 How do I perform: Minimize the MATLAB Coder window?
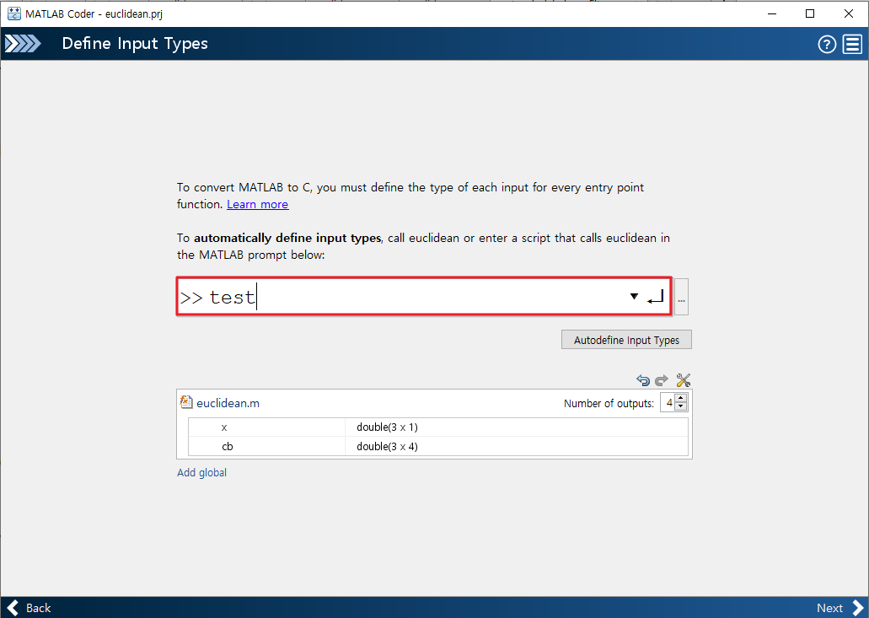click(771, 13)
